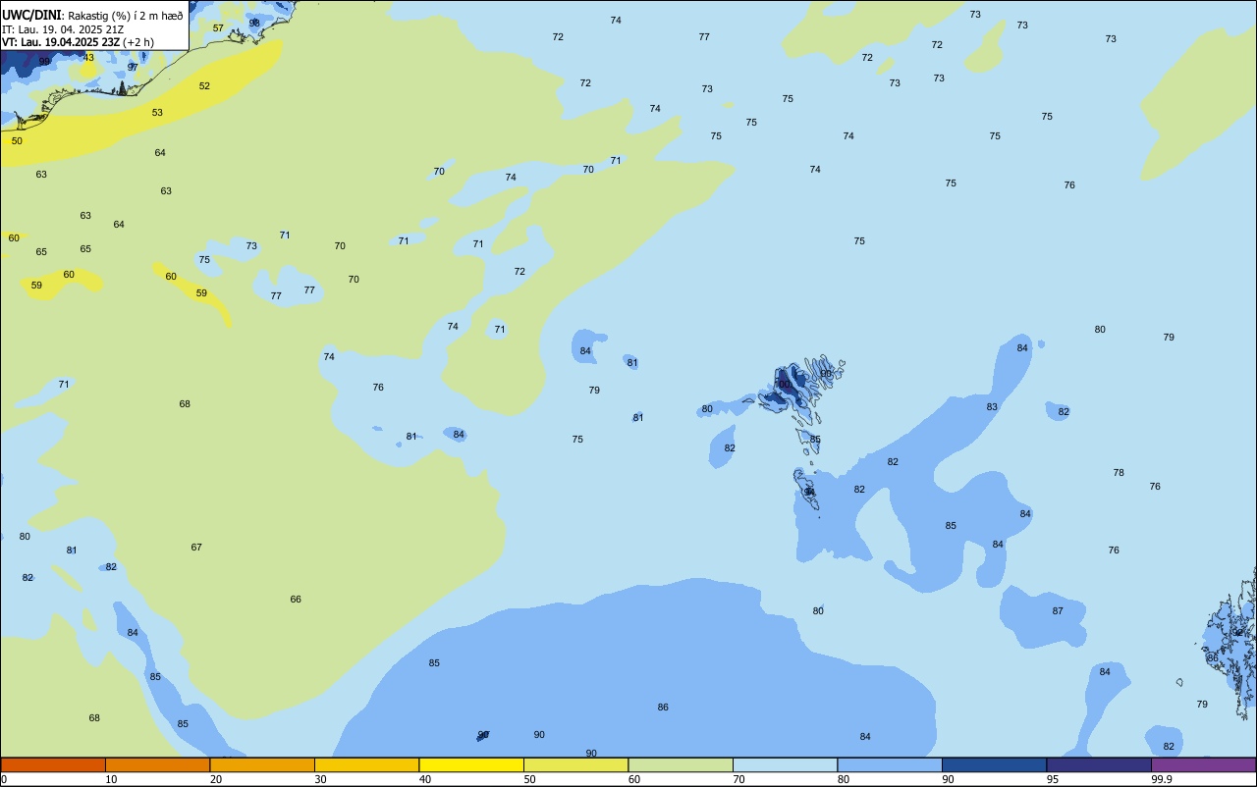The image size is (1257, 787).
Task: Select the value 53 in the yellow band
Action: point(157,112)
